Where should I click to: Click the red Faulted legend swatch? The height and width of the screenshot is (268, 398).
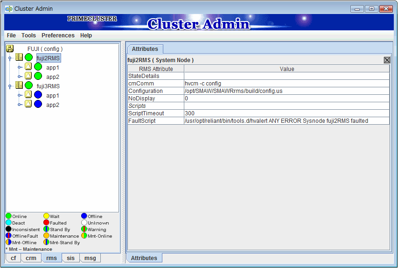point(46,223)
